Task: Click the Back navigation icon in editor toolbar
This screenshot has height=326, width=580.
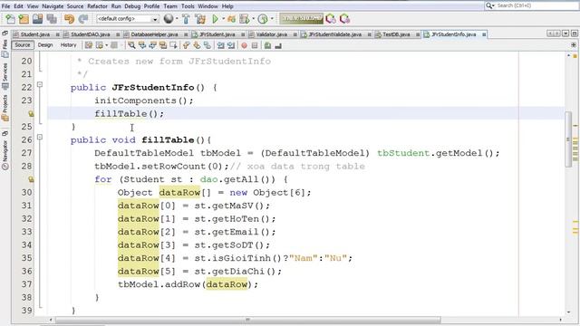Action: 99,45
